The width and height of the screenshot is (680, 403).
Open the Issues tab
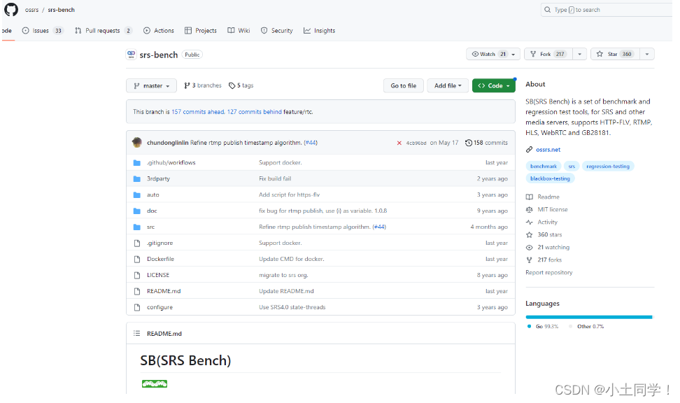pos(43,30)
